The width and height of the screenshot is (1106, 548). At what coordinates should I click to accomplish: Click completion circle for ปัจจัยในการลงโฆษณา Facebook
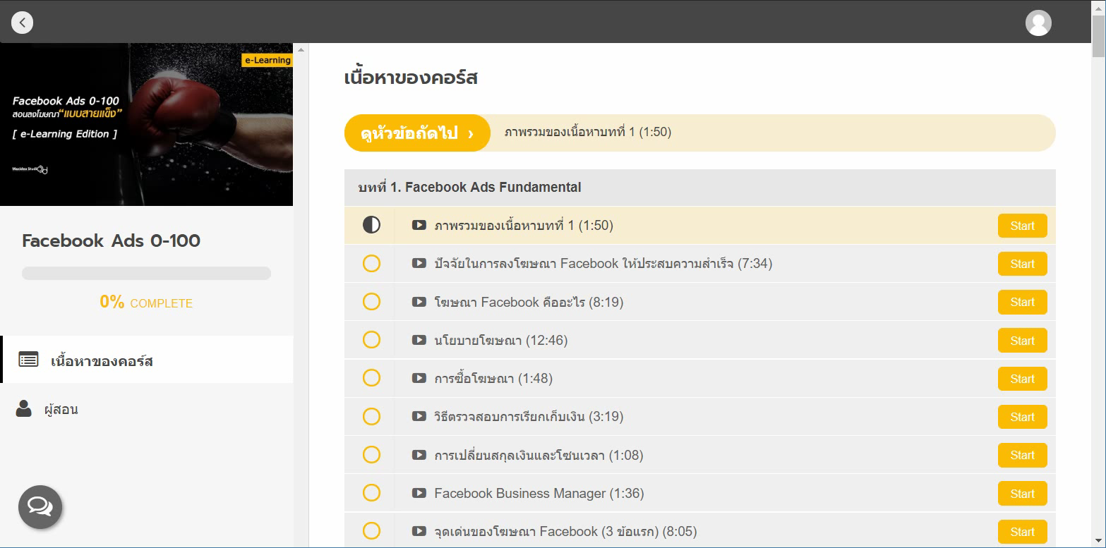point(371,263)
